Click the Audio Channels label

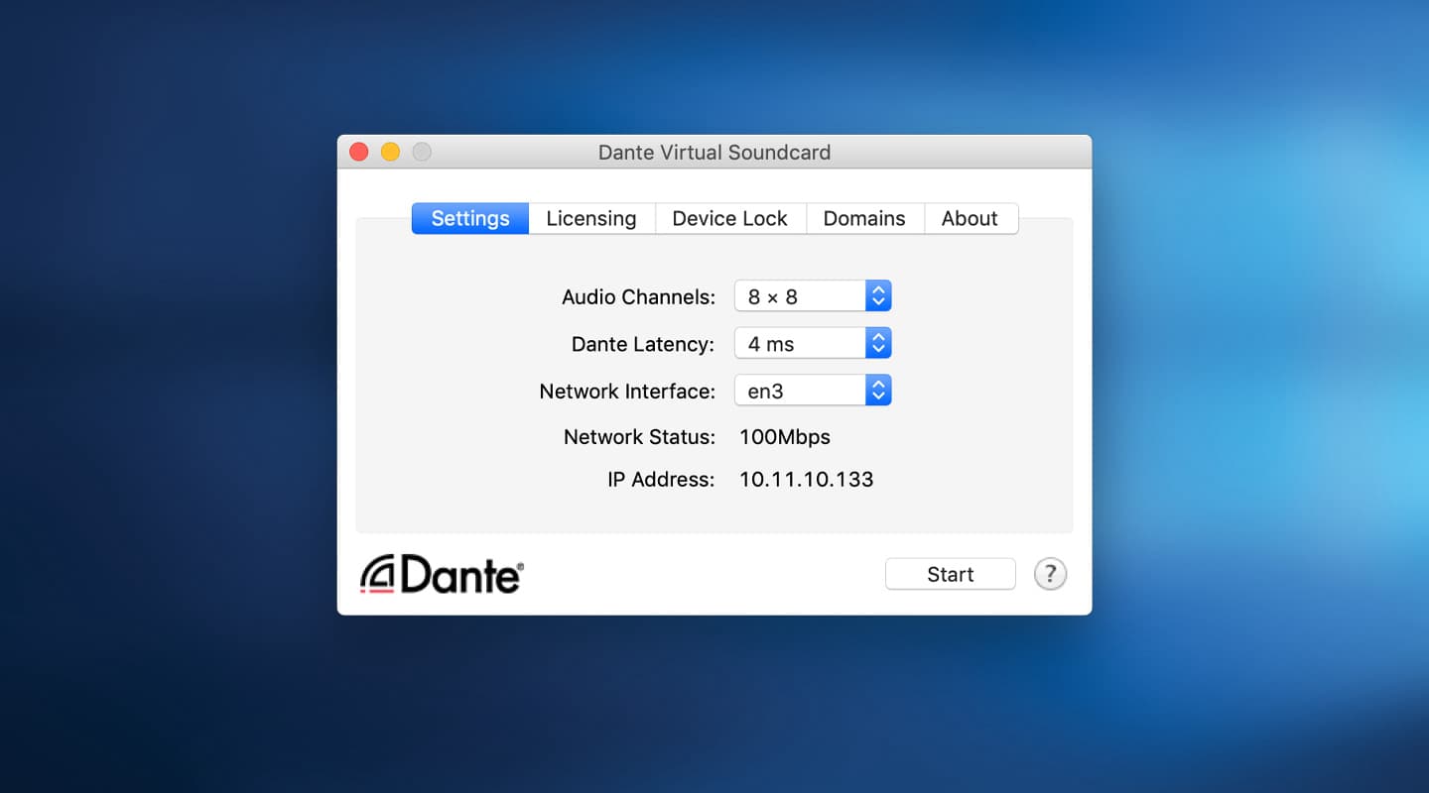638,296
